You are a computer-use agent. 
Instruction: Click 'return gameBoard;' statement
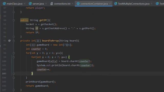tap(37, 86)
